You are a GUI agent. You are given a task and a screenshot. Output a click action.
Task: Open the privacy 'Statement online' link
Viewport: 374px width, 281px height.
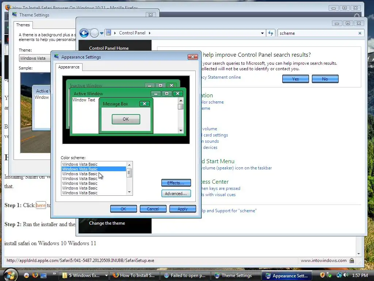pyautogui.click(x=221, y=77)
